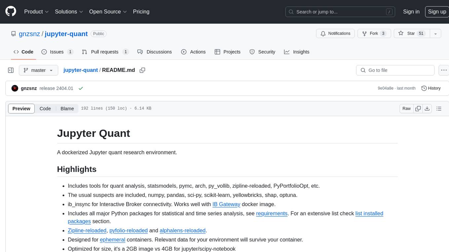Switch to the Blame view
449x252 pixels.
tap(67, 109)
